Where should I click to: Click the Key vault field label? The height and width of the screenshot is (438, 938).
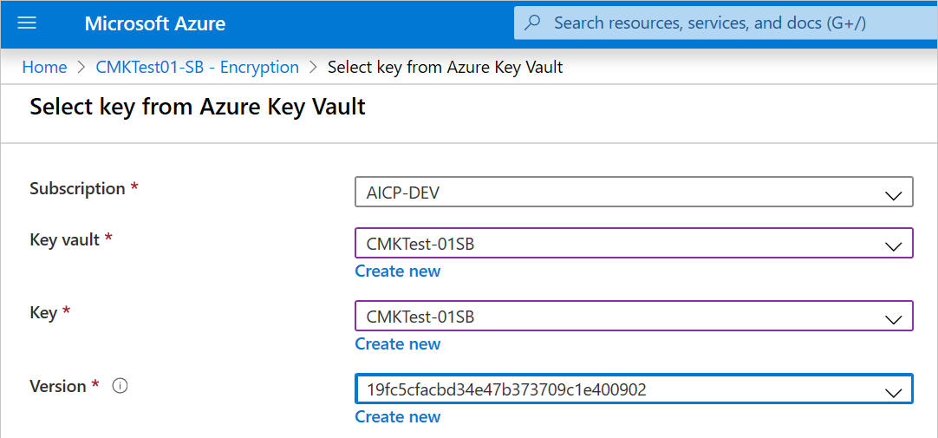tap(65, 240)
